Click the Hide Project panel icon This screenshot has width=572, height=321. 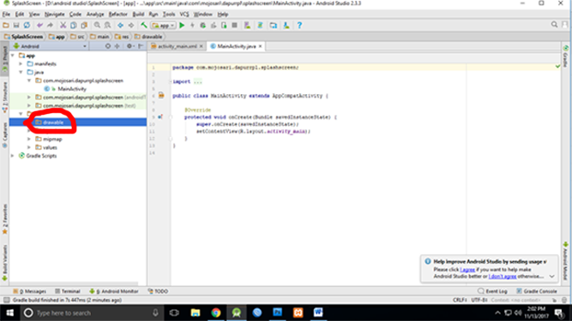(x=141, y=46)
